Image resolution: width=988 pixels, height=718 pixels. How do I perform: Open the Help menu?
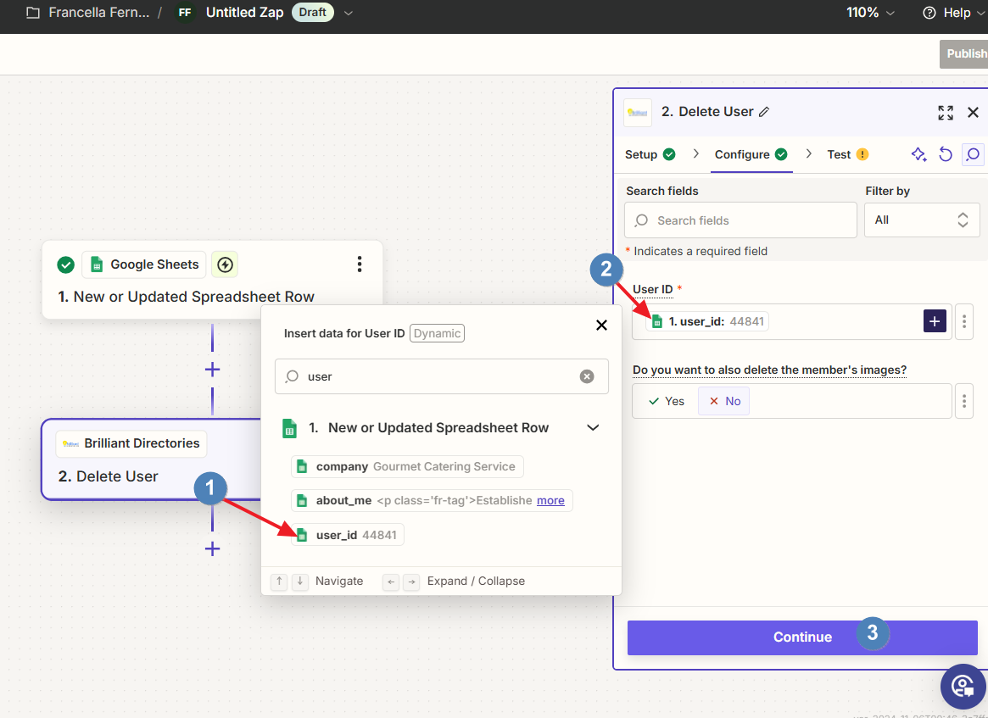click(x=953, y=13)
